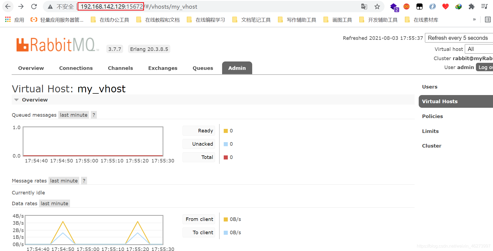Open the blue circular extension icon
Viewport: 493px width, 251px height.
click(433, 6)
